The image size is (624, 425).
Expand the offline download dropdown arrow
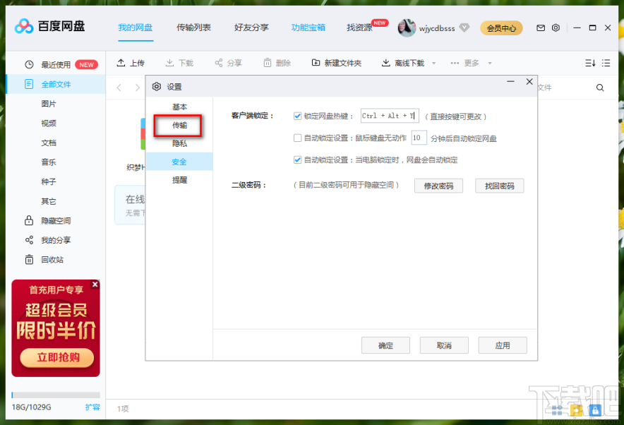pyautogui.click(x=434, y=64)
